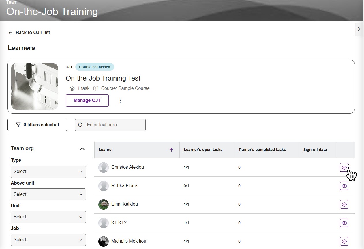This screenshot has width=364, height=249.
Task: Click the eye icon for Rehka Flores
Action: (x=344, y=186)
